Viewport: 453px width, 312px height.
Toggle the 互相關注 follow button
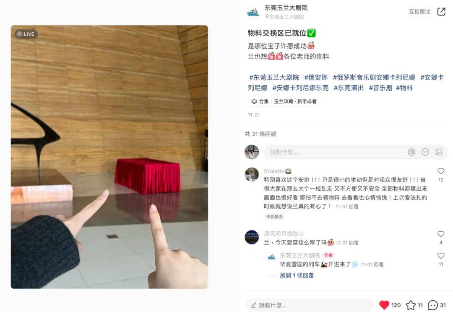pos(419,12)
